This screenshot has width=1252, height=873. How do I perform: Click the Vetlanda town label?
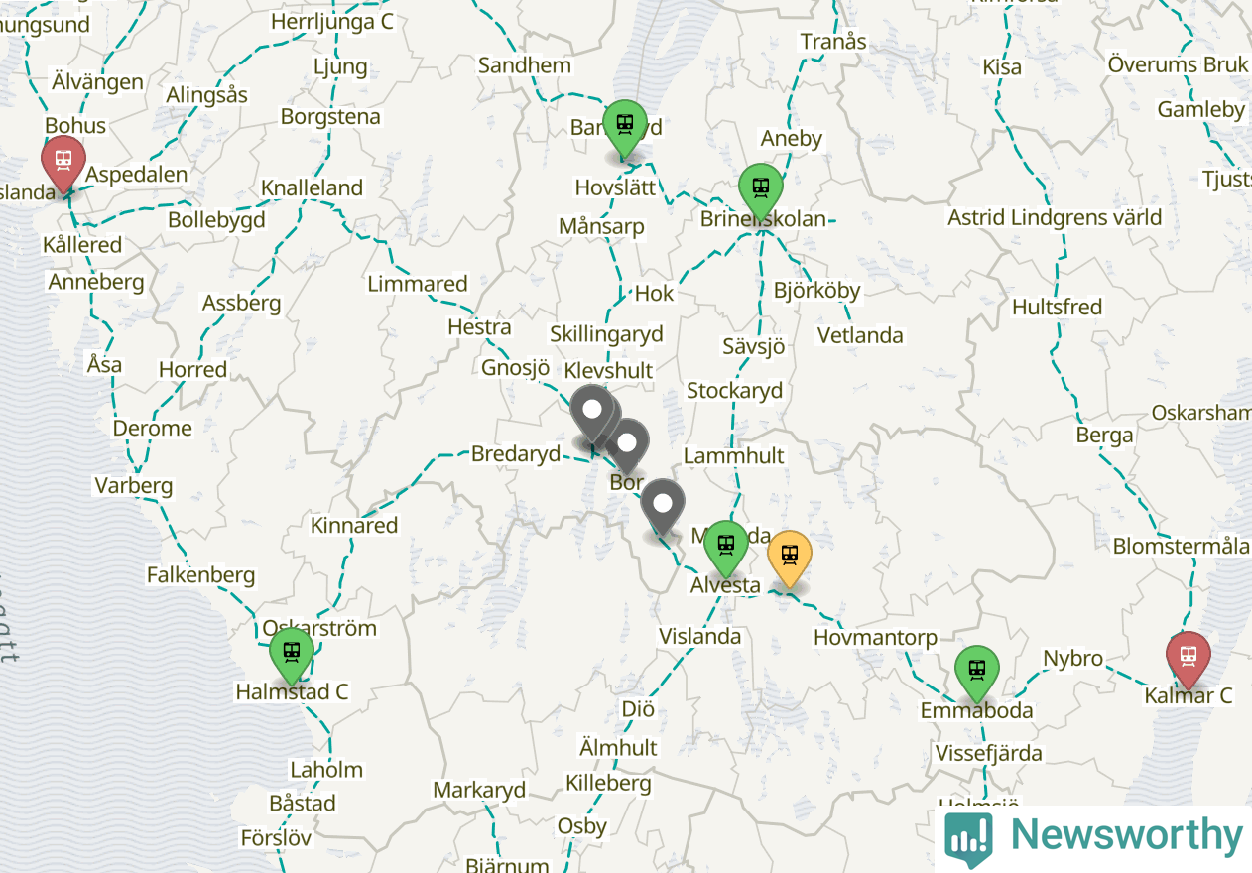860,335
